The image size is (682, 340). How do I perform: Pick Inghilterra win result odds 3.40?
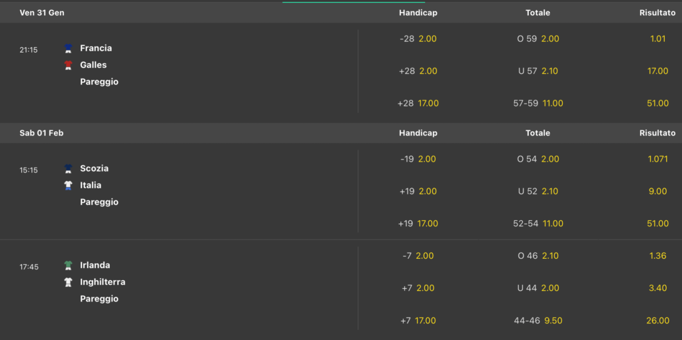[657, 288]
